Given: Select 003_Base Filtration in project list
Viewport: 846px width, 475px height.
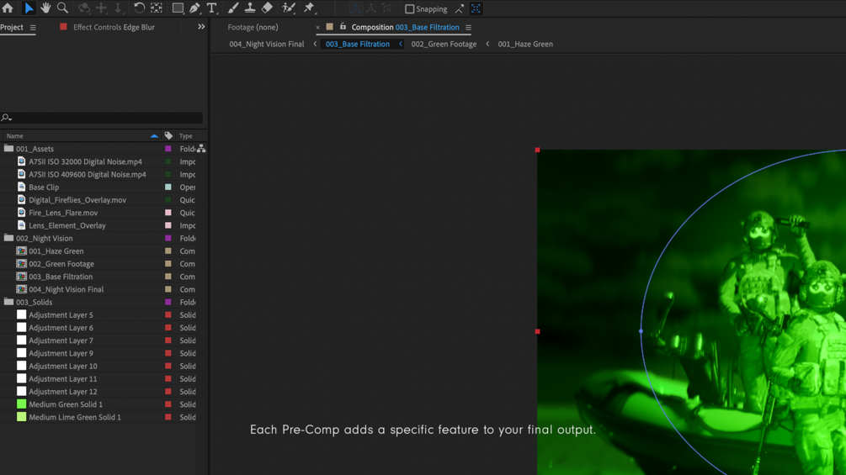Looking at the screenshot, I should pos(61,277).
